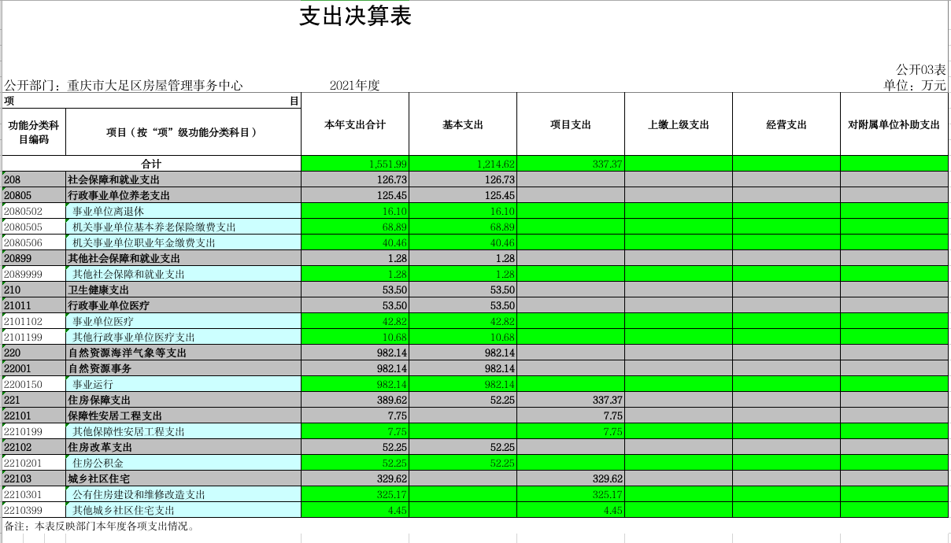Select code cell '20805'
This screenshot has height=543, width=951.
pyautogui.click(x=34, y=195)
